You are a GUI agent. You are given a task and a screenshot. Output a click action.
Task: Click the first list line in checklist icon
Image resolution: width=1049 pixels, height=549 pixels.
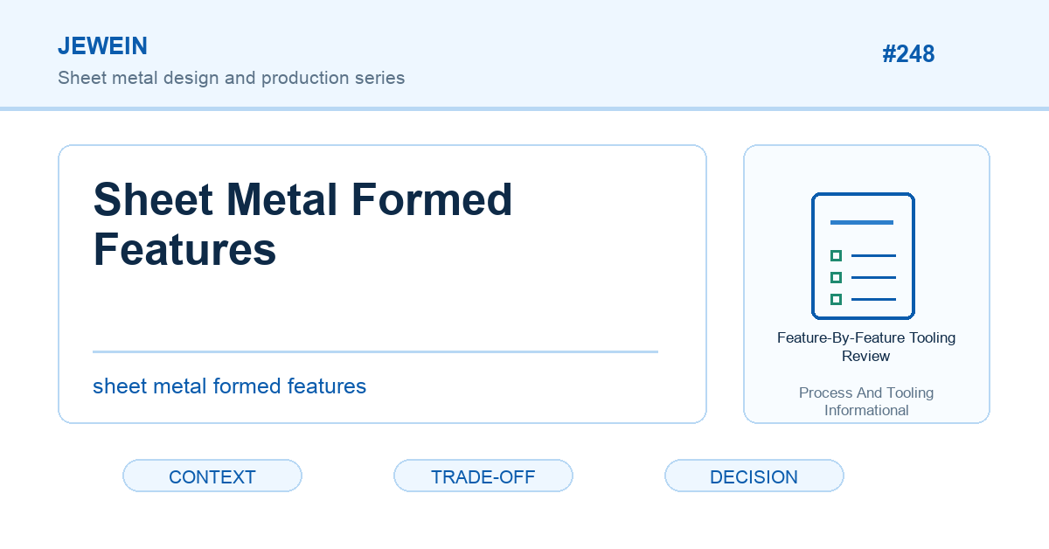[x=873, y=255]
